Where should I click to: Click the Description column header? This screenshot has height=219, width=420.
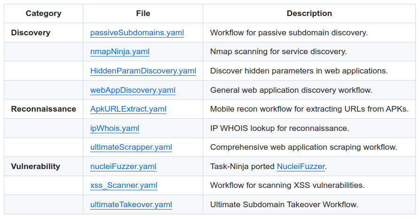[309, 13]
